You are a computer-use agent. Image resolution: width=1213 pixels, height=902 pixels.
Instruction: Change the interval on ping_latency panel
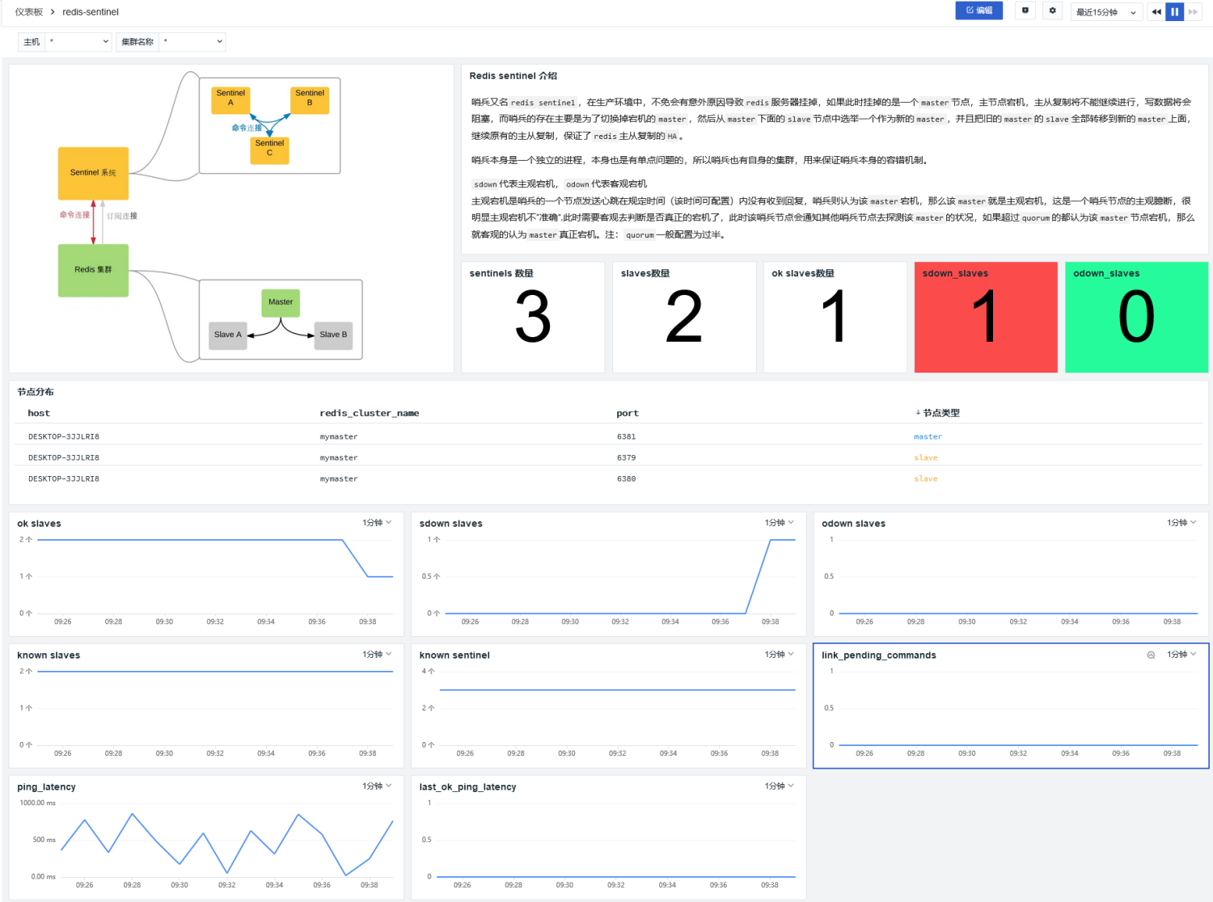click(377, 786)
